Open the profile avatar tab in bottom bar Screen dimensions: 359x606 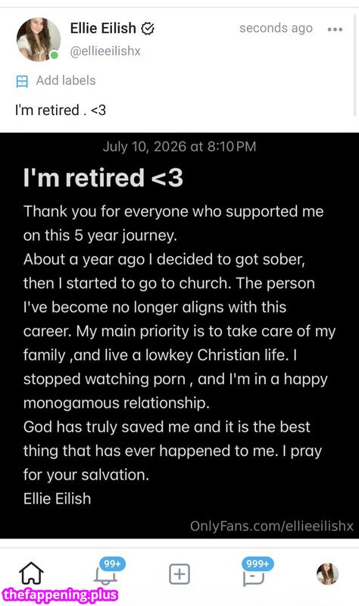tap(327, 573)
